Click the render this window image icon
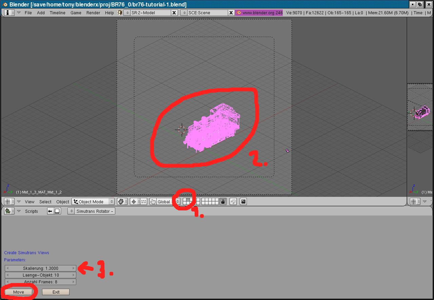Viewport: 434px width, 300px height. 243,202
